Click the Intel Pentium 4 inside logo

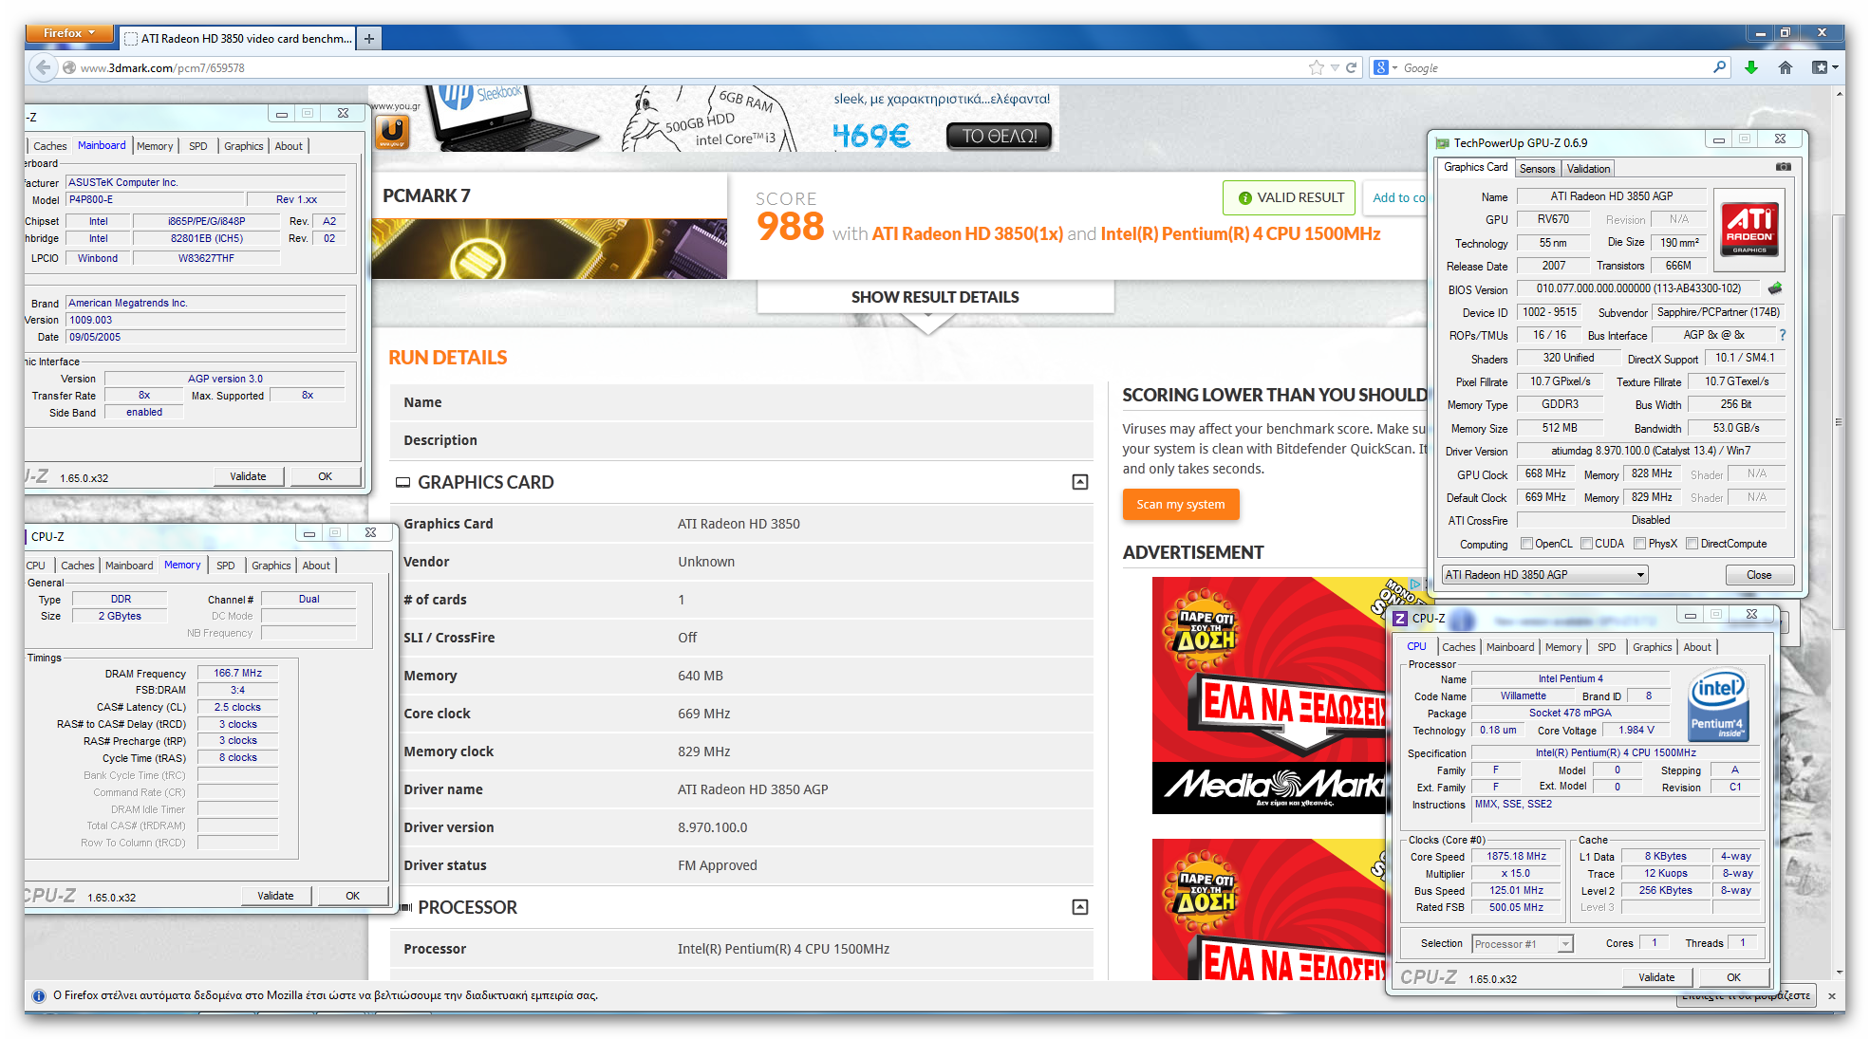click(1718, 705)
